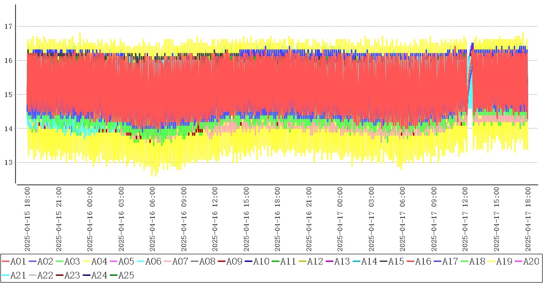Viewport: 543px width, 283px height.
Task: Click the y-axis value 17 label
Action: click(x=8, y=27)
